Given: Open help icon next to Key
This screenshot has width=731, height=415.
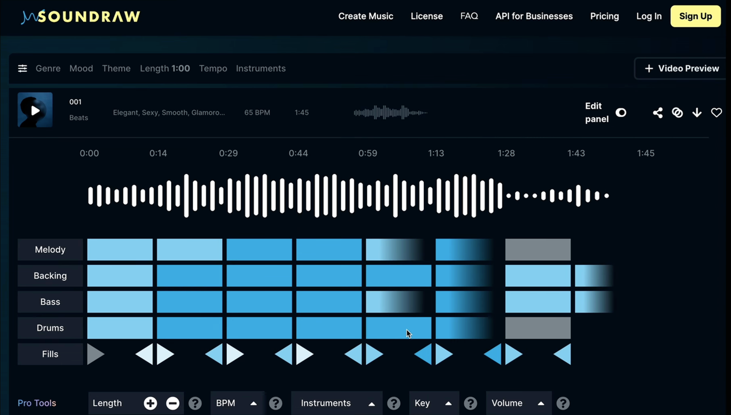Looking at the screenshot, I should (471, 403).
